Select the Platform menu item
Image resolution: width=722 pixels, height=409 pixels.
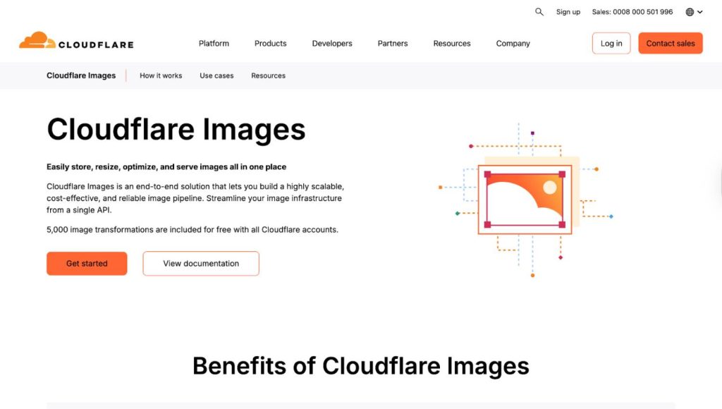(x=214, y=43)
